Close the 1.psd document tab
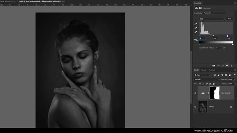This screenshot has width=237, height=133. (63, 1)
